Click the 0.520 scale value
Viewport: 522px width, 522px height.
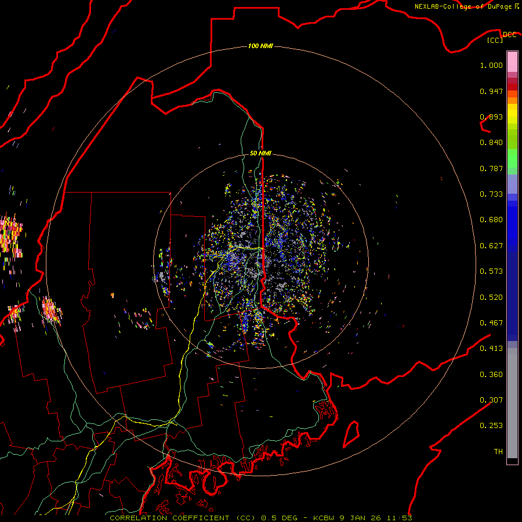[491, 298]
